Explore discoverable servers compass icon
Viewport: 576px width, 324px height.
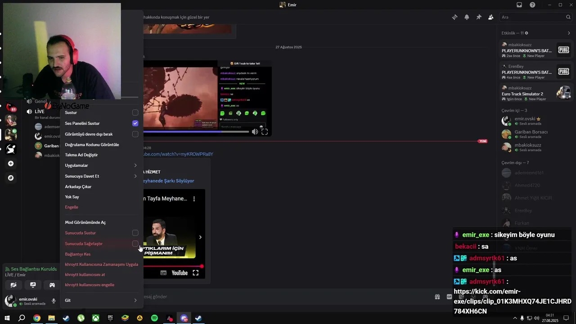click(11, 178)
